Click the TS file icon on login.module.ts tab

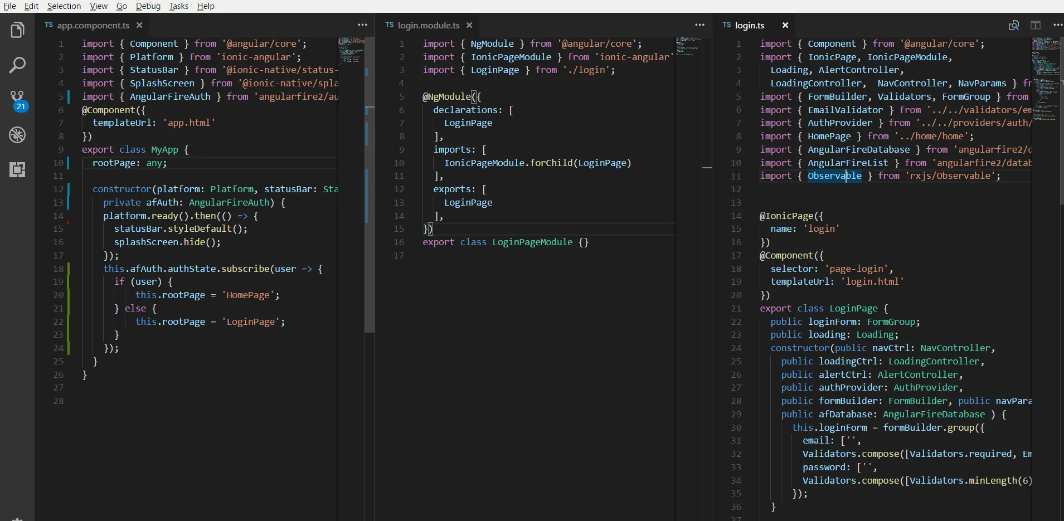(x=390, y=25)
